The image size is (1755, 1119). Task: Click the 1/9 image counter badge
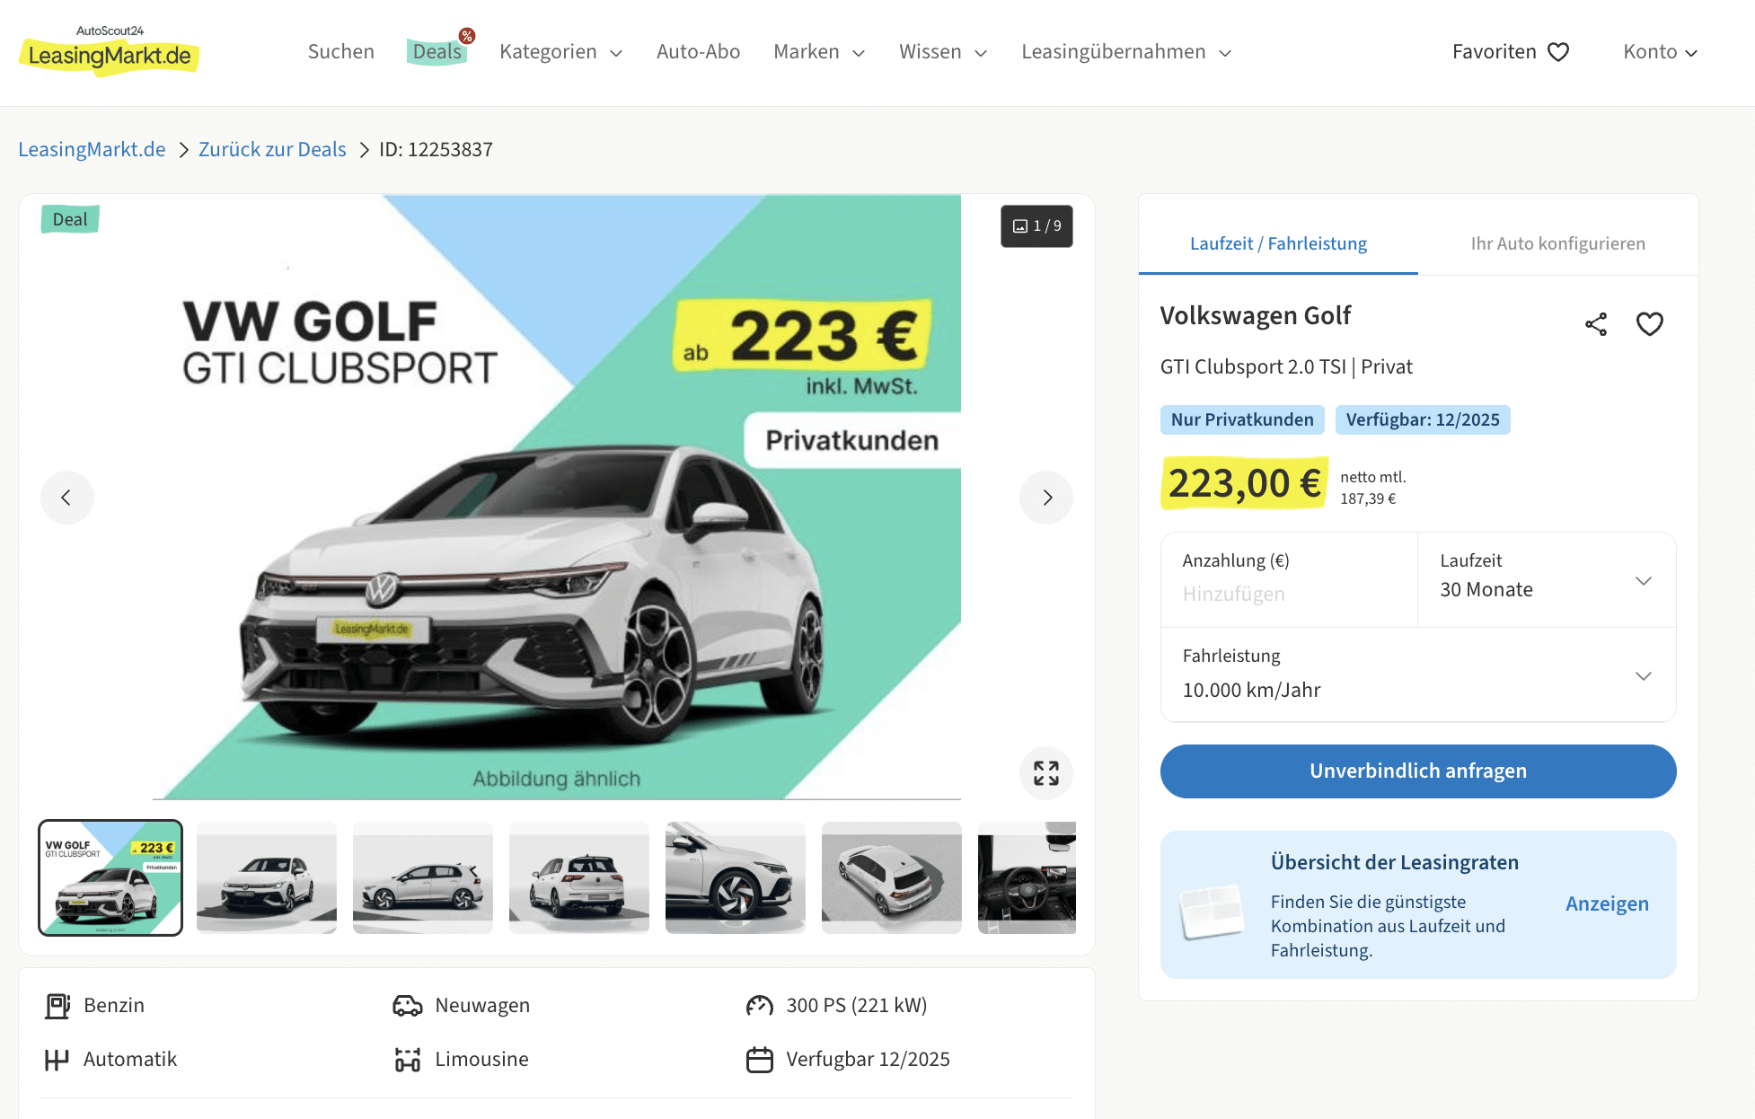tap(1036, 226)
